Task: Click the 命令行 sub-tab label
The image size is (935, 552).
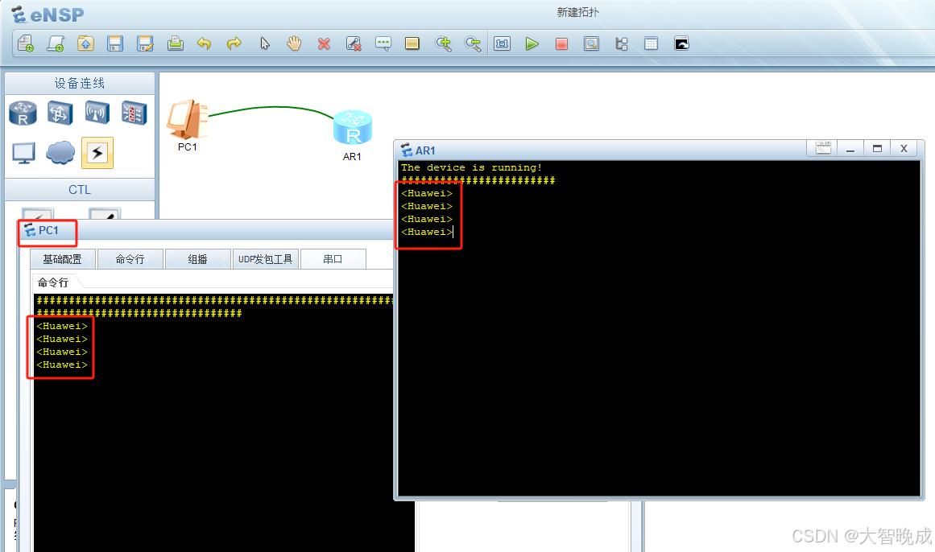Action: 53,282
